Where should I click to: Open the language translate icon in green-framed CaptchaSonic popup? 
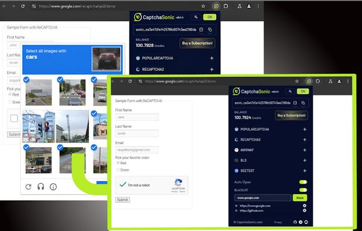coord(290,91)
